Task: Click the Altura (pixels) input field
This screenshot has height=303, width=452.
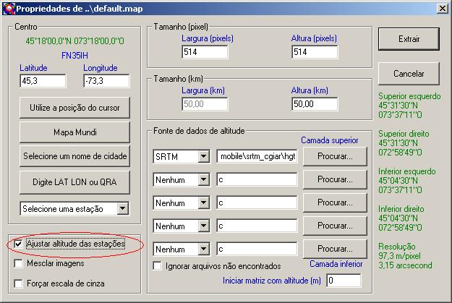Action: 315,52
